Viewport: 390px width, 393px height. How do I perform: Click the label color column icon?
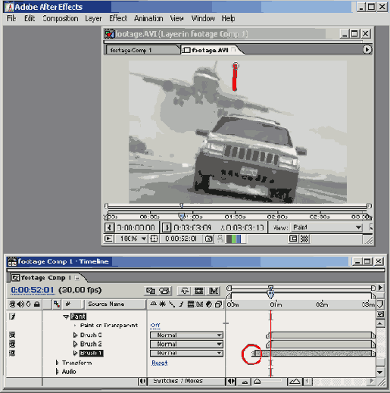pos(57,304)
